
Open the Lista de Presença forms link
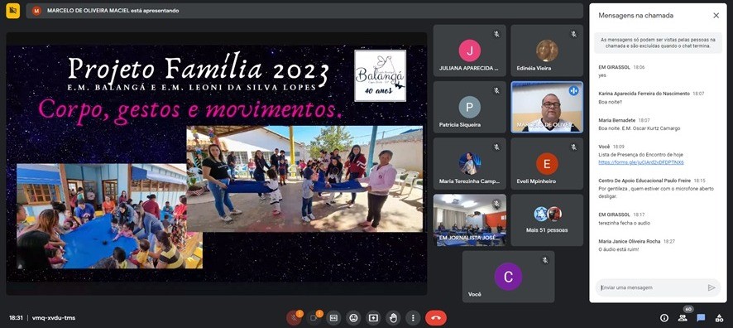click(641, 162)
